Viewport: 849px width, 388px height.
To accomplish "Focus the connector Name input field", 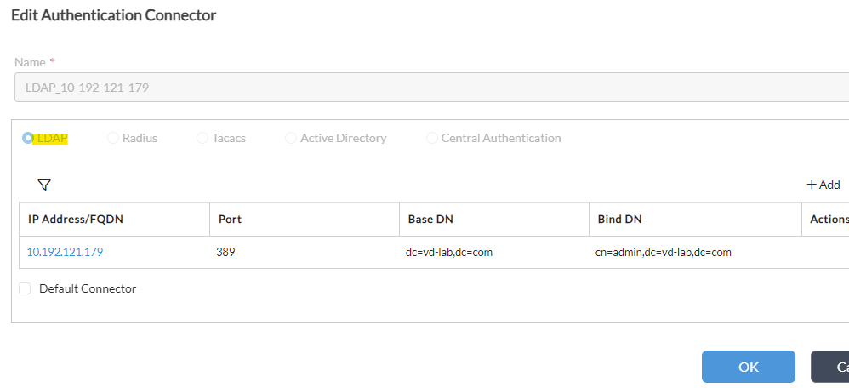I will pyautogui.click(x=431, y=88).
